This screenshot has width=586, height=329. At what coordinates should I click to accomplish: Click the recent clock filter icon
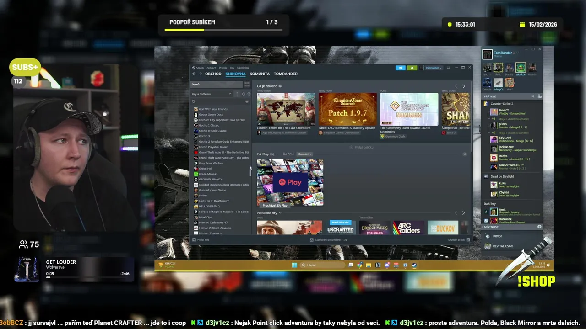[244, 94]
